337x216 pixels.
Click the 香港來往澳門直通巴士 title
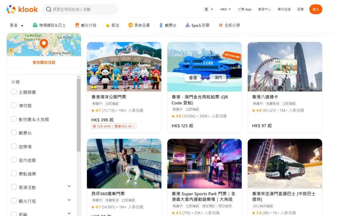point(284,197)
